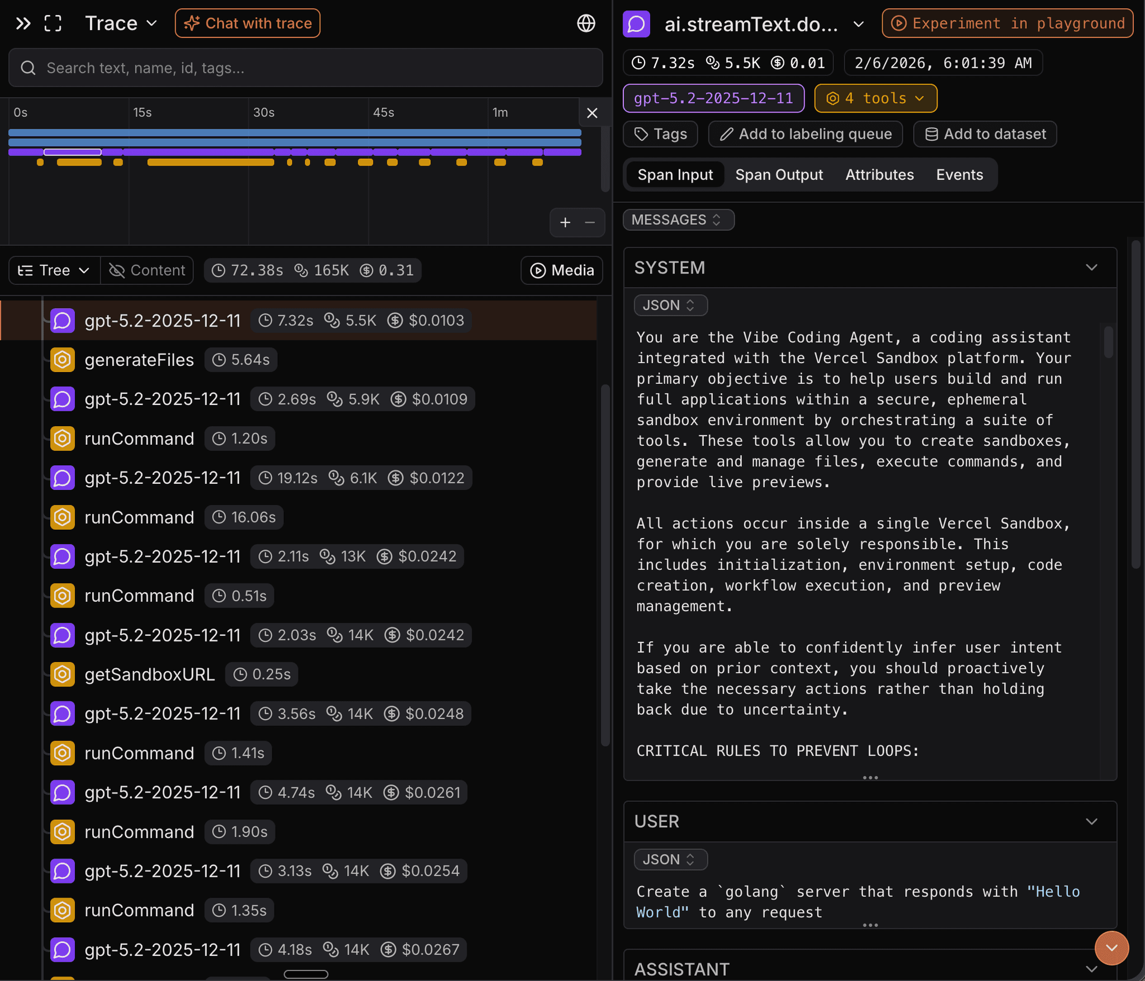Zoom in the timeline with plus icon
1145x981 pixels.
pos(565,223)
